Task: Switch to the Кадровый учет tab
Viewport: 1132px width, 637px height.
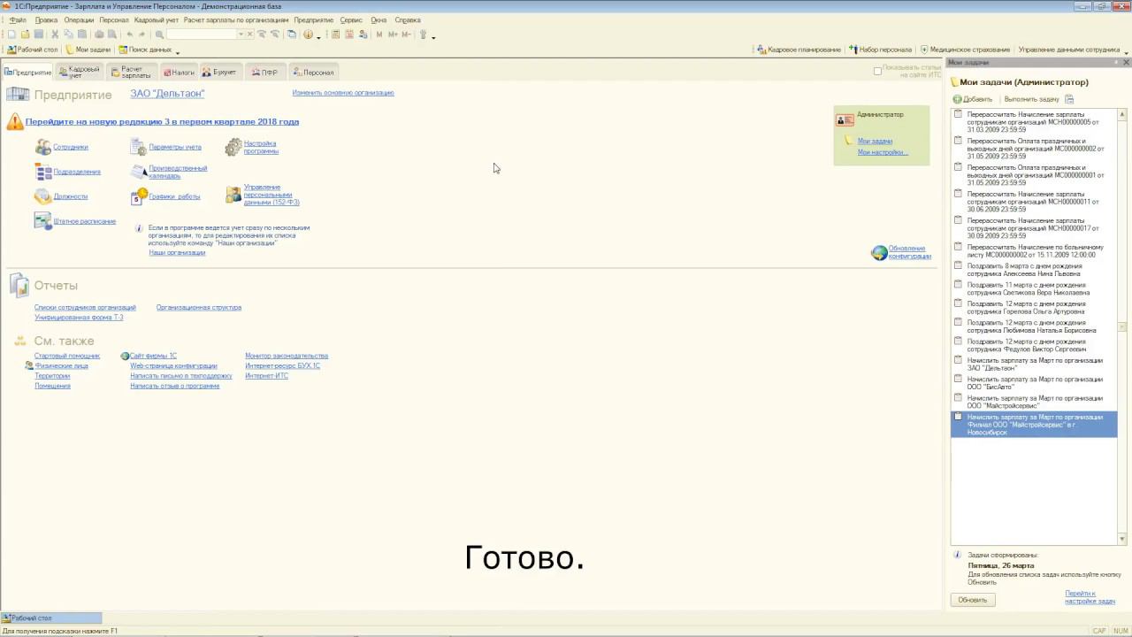Action: coord(80,72)
